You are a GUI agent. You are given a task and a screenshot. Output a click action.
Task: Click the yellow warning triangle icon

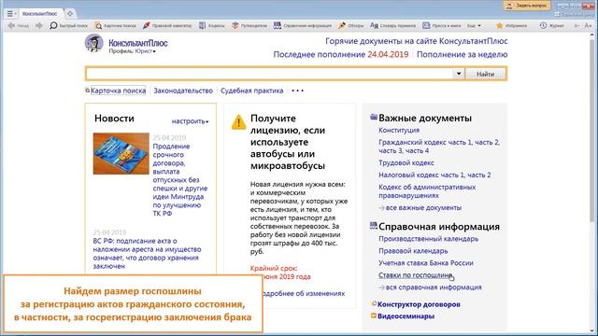click(239, 122)
